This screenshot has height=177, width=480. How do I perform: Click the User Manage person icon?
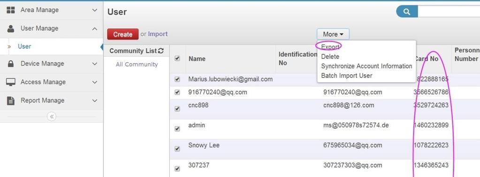click(11, 28)
